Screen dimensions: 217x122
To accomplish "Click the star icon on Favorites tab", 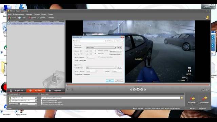I will click(x=50, y=90).
